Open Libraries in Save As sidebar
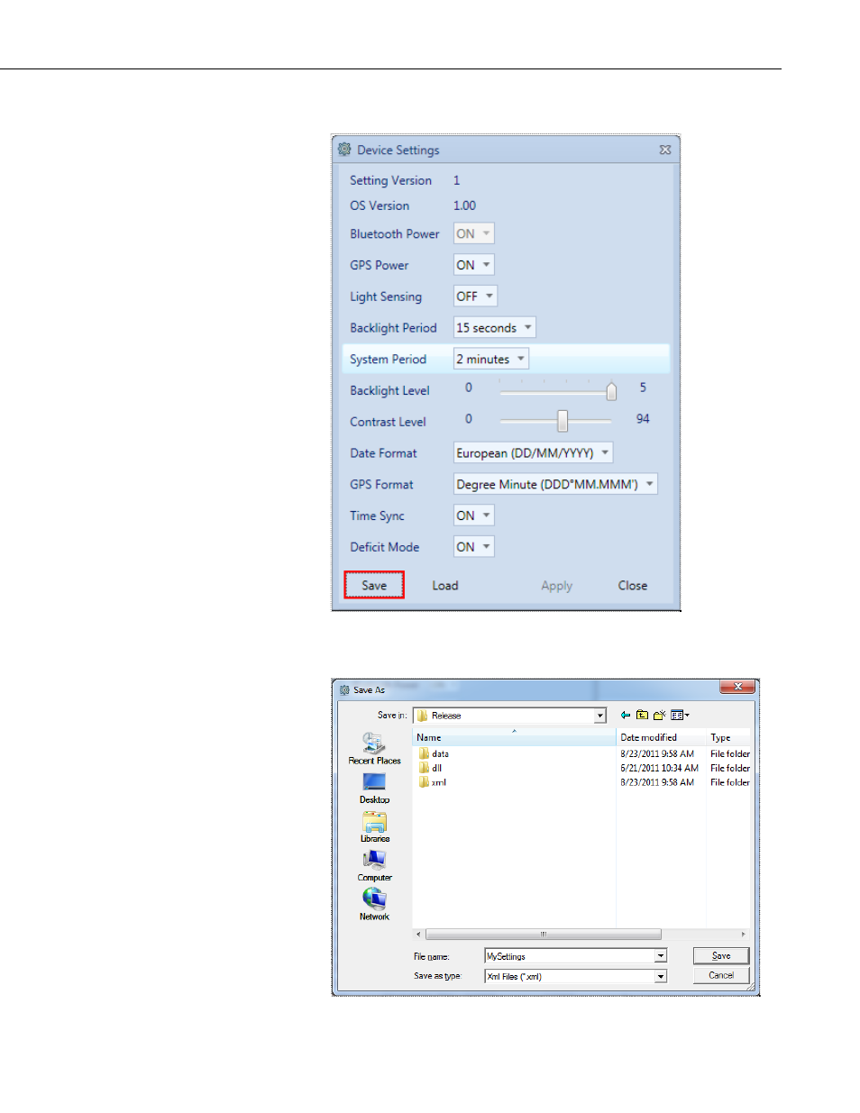Image resolution: width=860 pixels, height=1113 pixels. coord(374,826)
